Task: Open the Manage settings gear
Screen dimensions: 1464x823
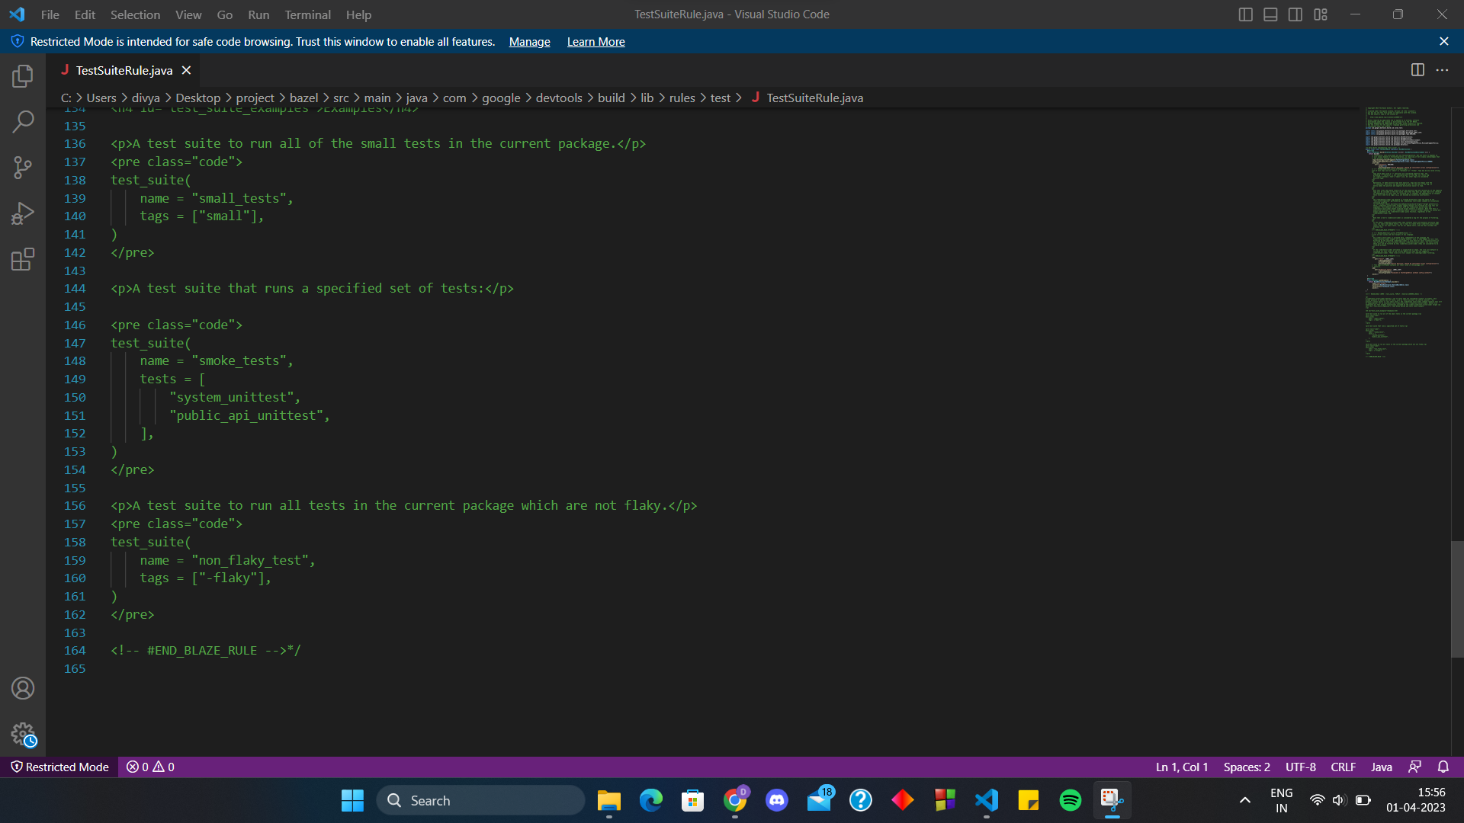Action: pyautogui.click(x=23, y=735)
